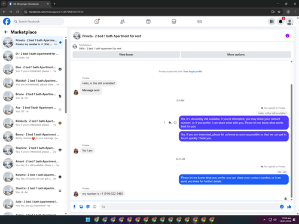The width and height of the screenshot is (299, 224).
Task: Open Sharlene conversation in the list
Action: pos(32,150)
